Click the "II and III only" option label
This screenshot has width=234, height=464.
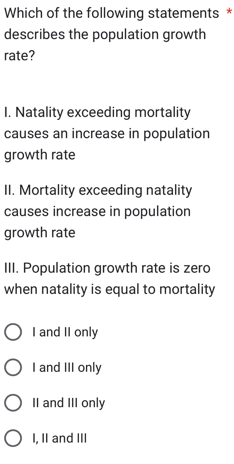pos(68,403)
